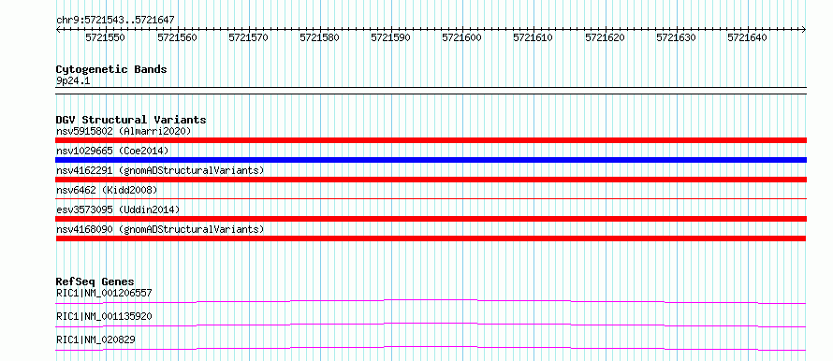Click ruler position 5721600
833x361 pixels.
pyautogui.click(x=461, y=37)
